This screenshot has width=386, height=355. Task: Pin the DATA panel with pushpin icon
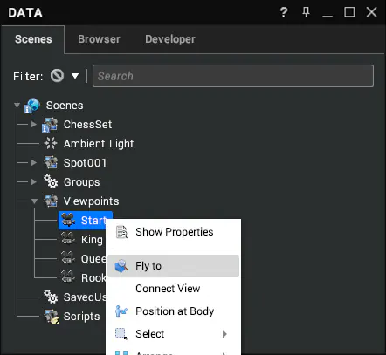(x=306, y=12)
